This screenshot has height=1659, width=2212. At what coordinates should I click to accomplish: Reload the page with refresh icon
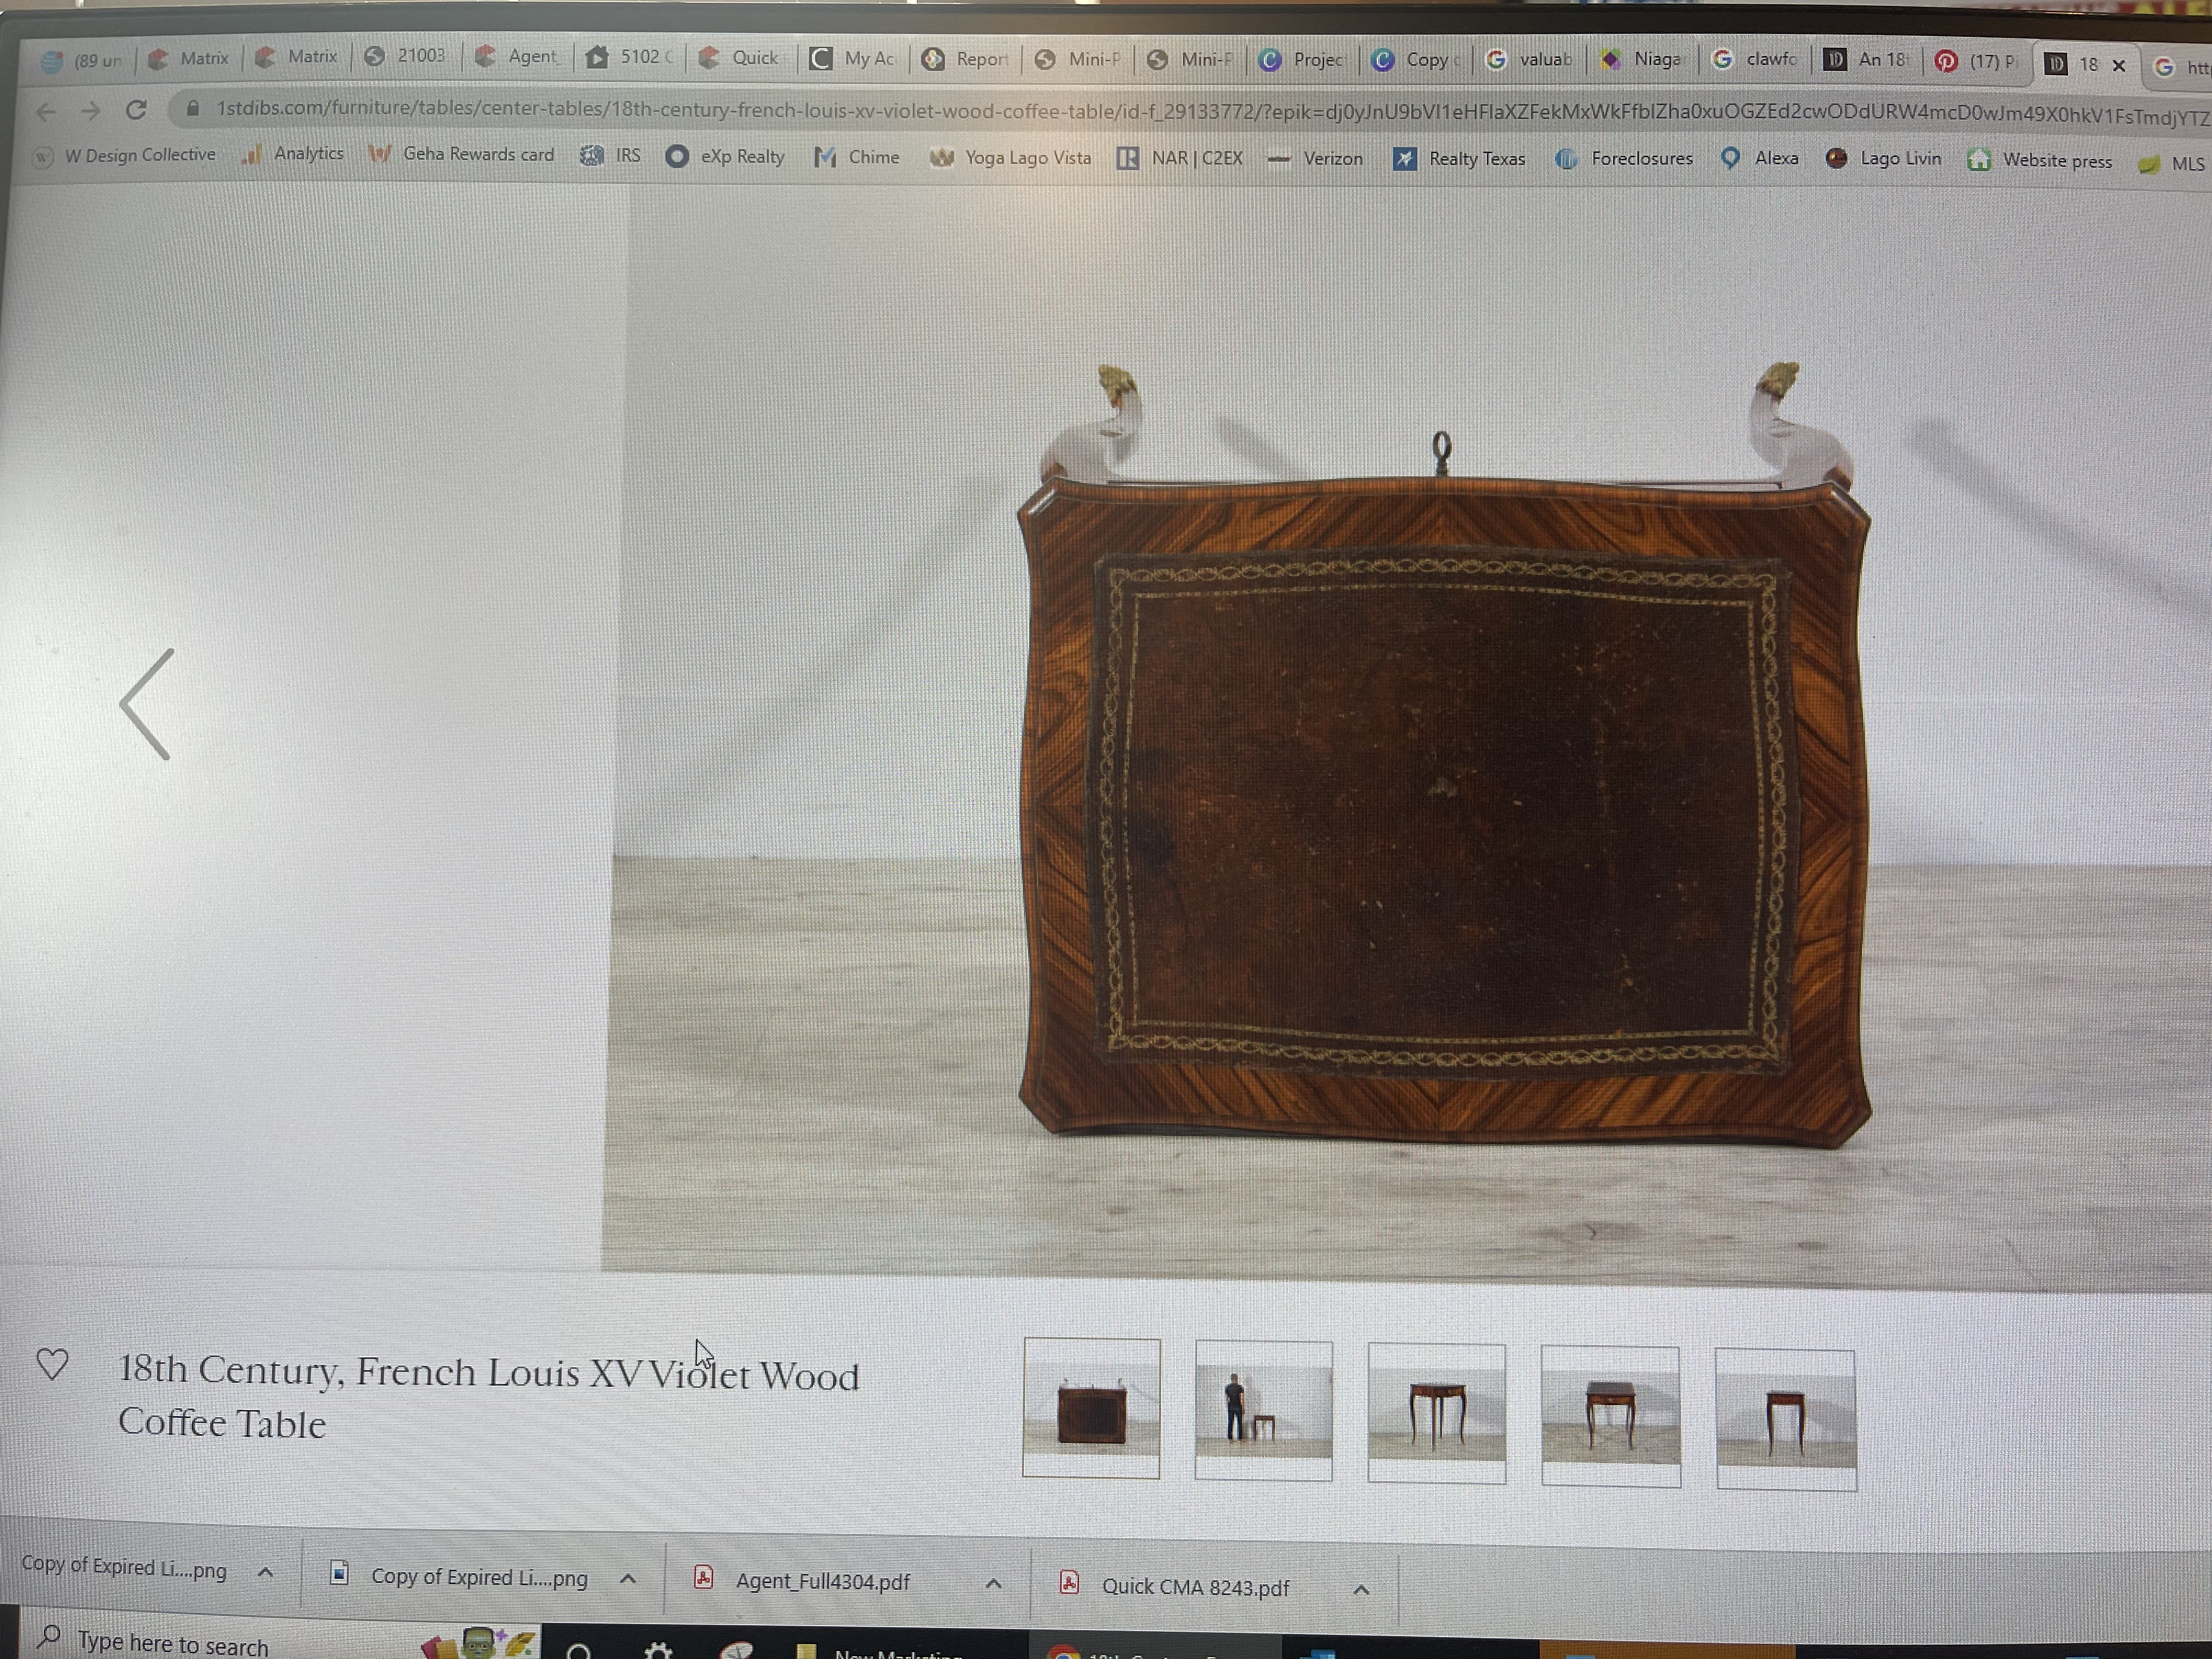136,109
